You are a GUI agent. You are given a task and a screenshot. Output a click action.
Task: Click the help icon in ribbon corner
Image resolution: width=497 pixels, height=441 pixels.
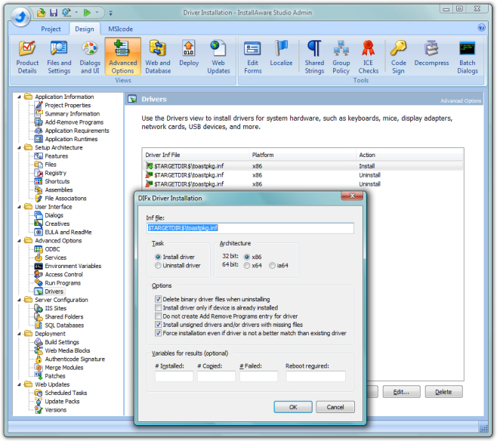pos(481,28)
